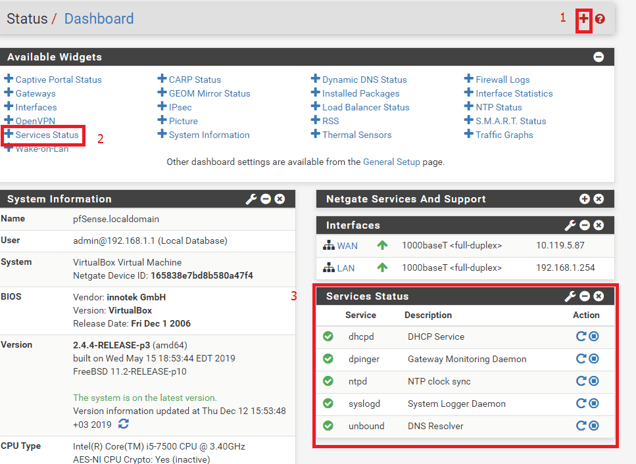Collapse the Available Widgets panel
The height and width of the screenshot is (464, 636).
pos(599,57)
